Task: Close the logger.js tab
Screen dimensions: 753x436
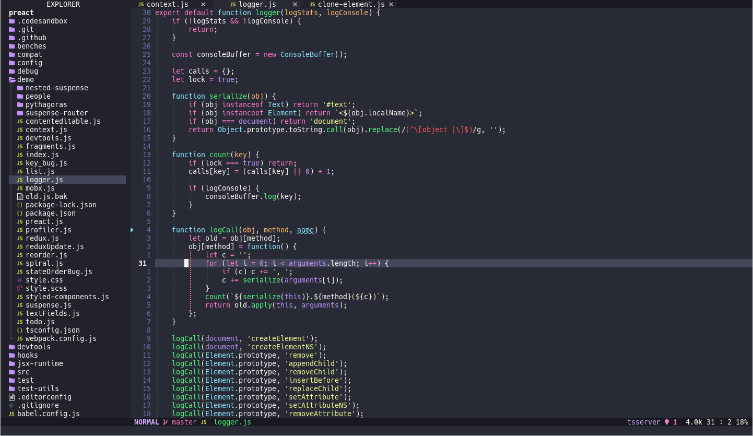Action: [x=295, y=4]
